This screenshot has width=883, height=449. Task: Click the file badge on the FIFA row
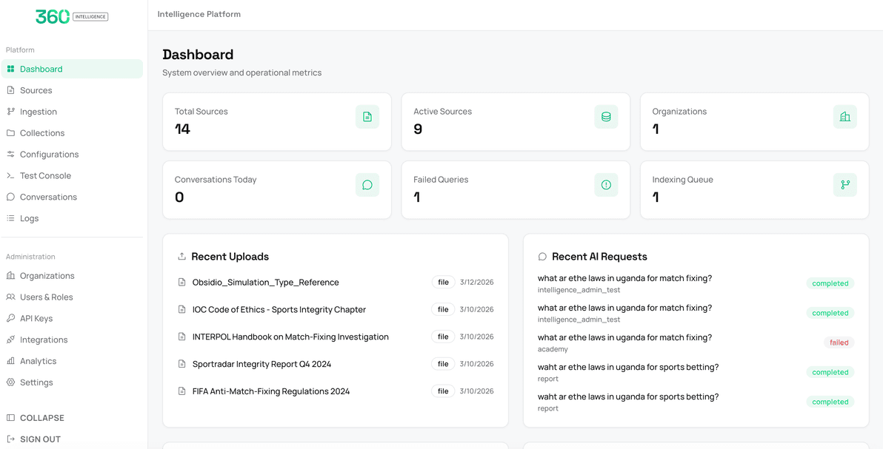pos(443,391)
